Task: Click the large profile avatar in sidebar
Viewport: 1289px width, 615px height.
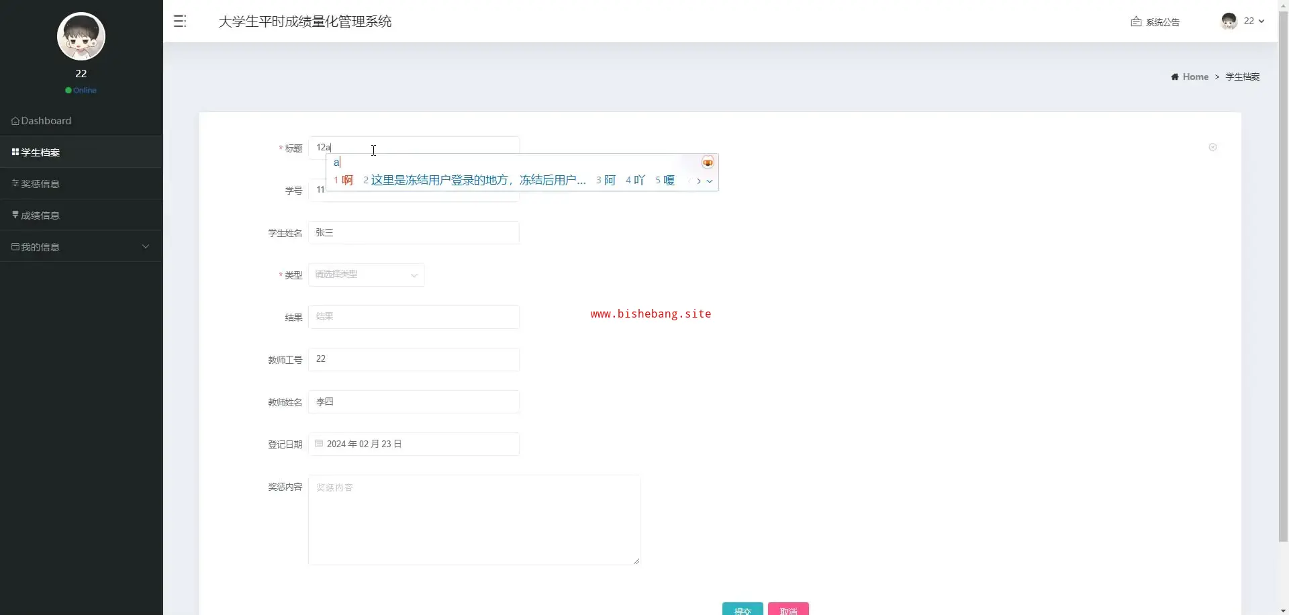Action: click(81, 36)
